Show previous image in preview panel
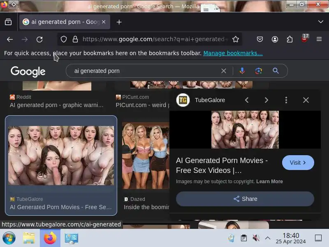Screen dimensions: 329x247 click(247, 100)
